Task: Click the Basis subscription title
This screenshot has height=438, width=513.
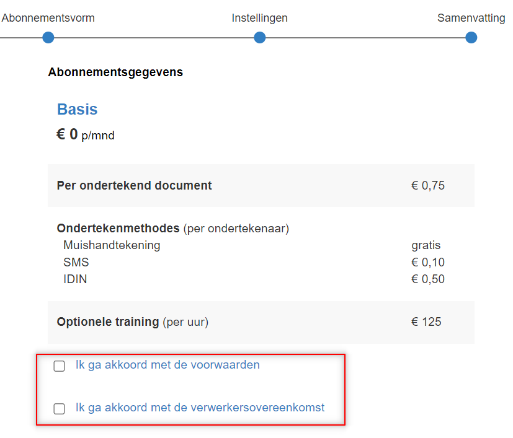Action: click(77, 109)
